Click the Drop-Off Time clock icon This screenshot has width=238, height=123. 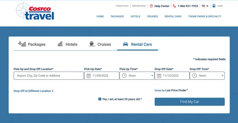(x=195, y=75)
